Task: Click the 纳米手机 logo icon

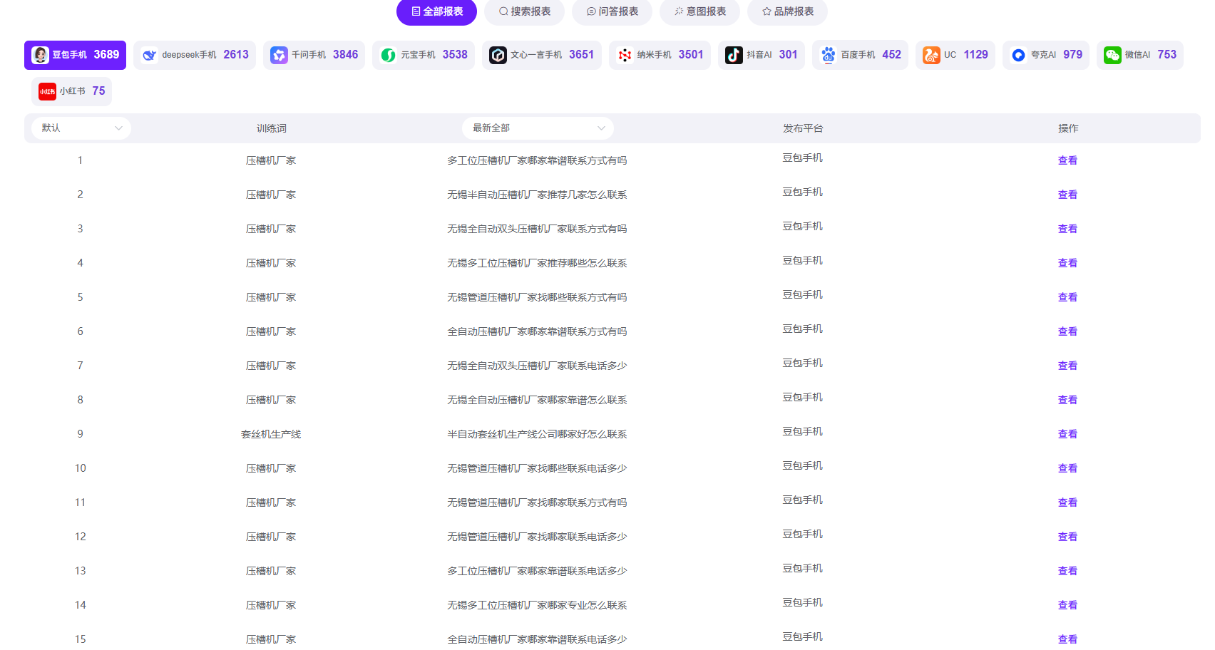Action: 625,55
